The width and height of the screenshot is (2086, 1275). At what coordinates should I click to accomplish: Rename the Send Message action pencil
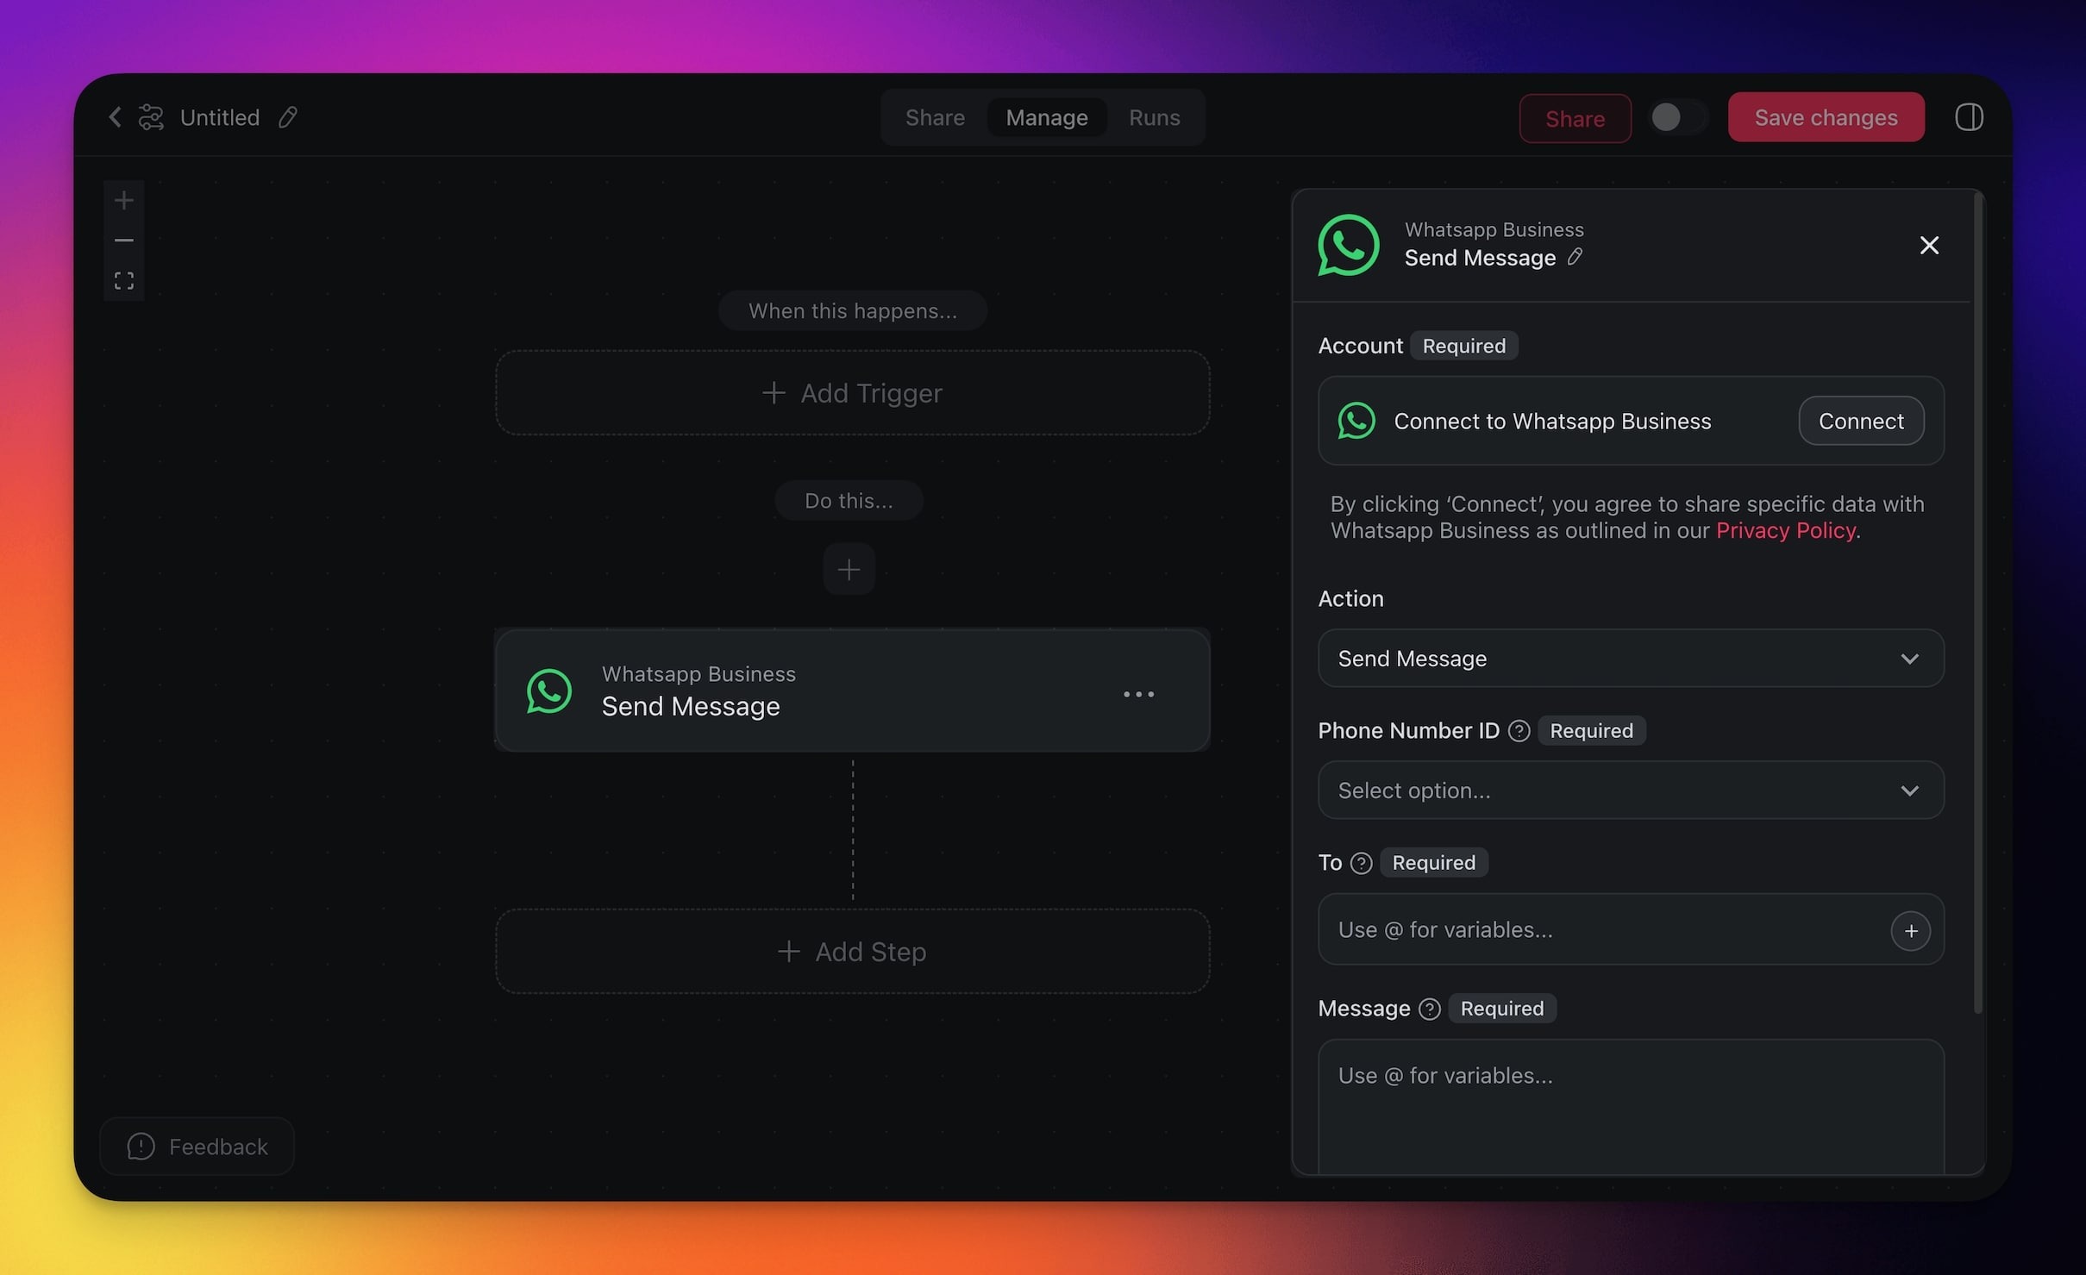(1575, 257)
